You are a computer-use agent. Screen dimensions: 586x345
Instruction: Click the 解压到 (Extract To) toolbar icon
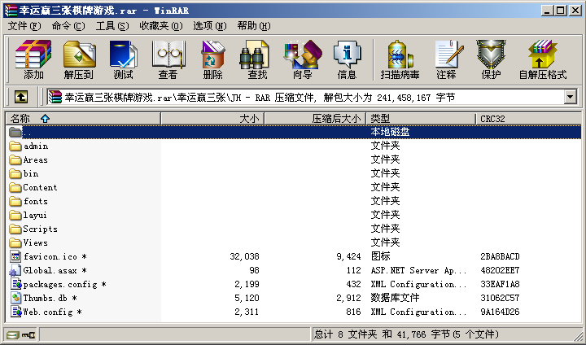[x=79, y=60]
